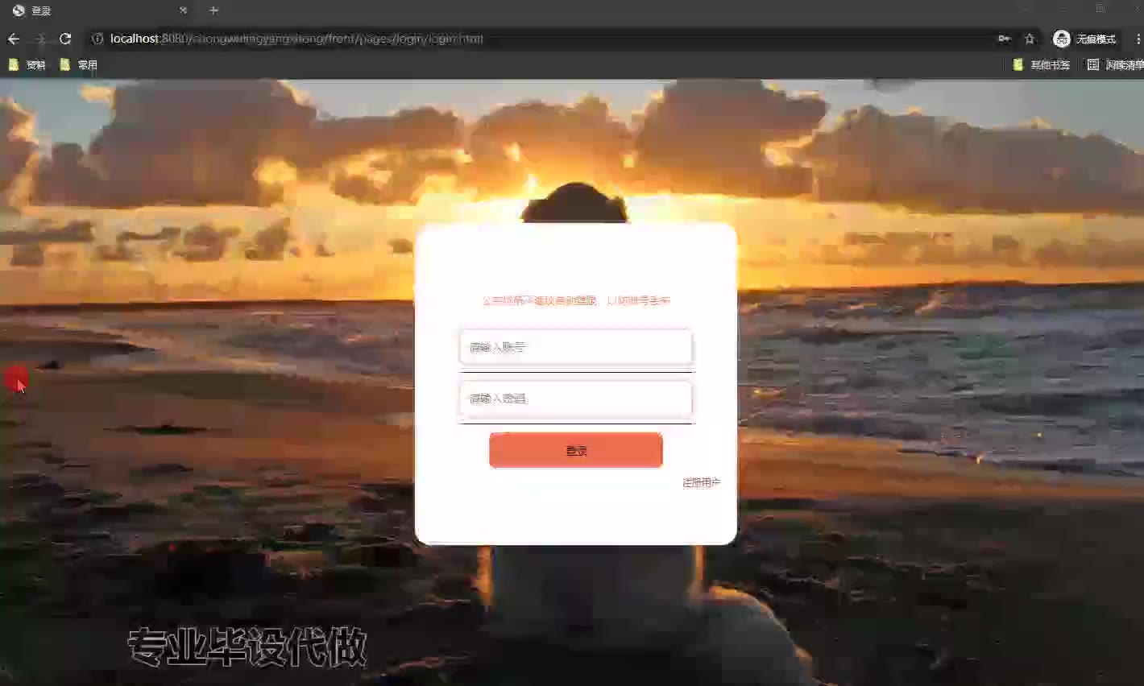The width and height of the screenshot is (1144, 686).
Task: Click the red warning text about public places
Action: point(575,300)
